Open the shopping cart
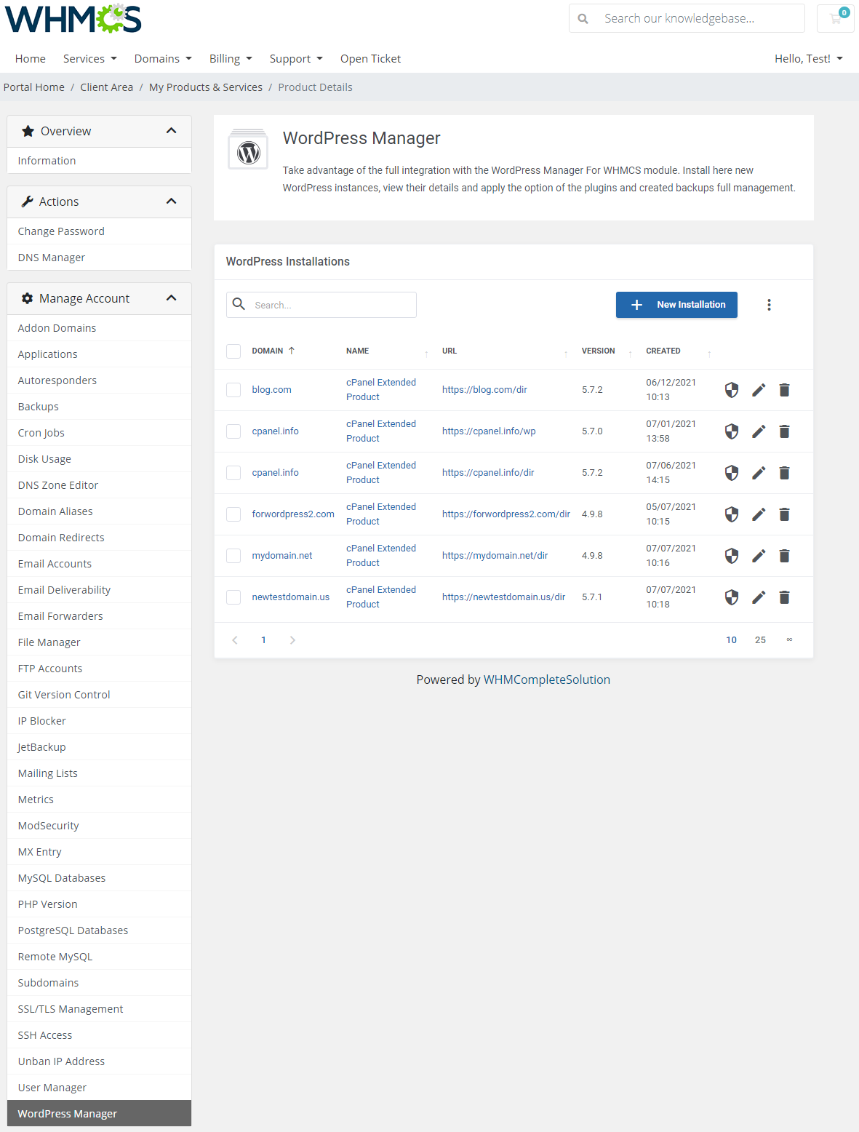Viewport: 859px width, 1132px height. tap(836, 18)
